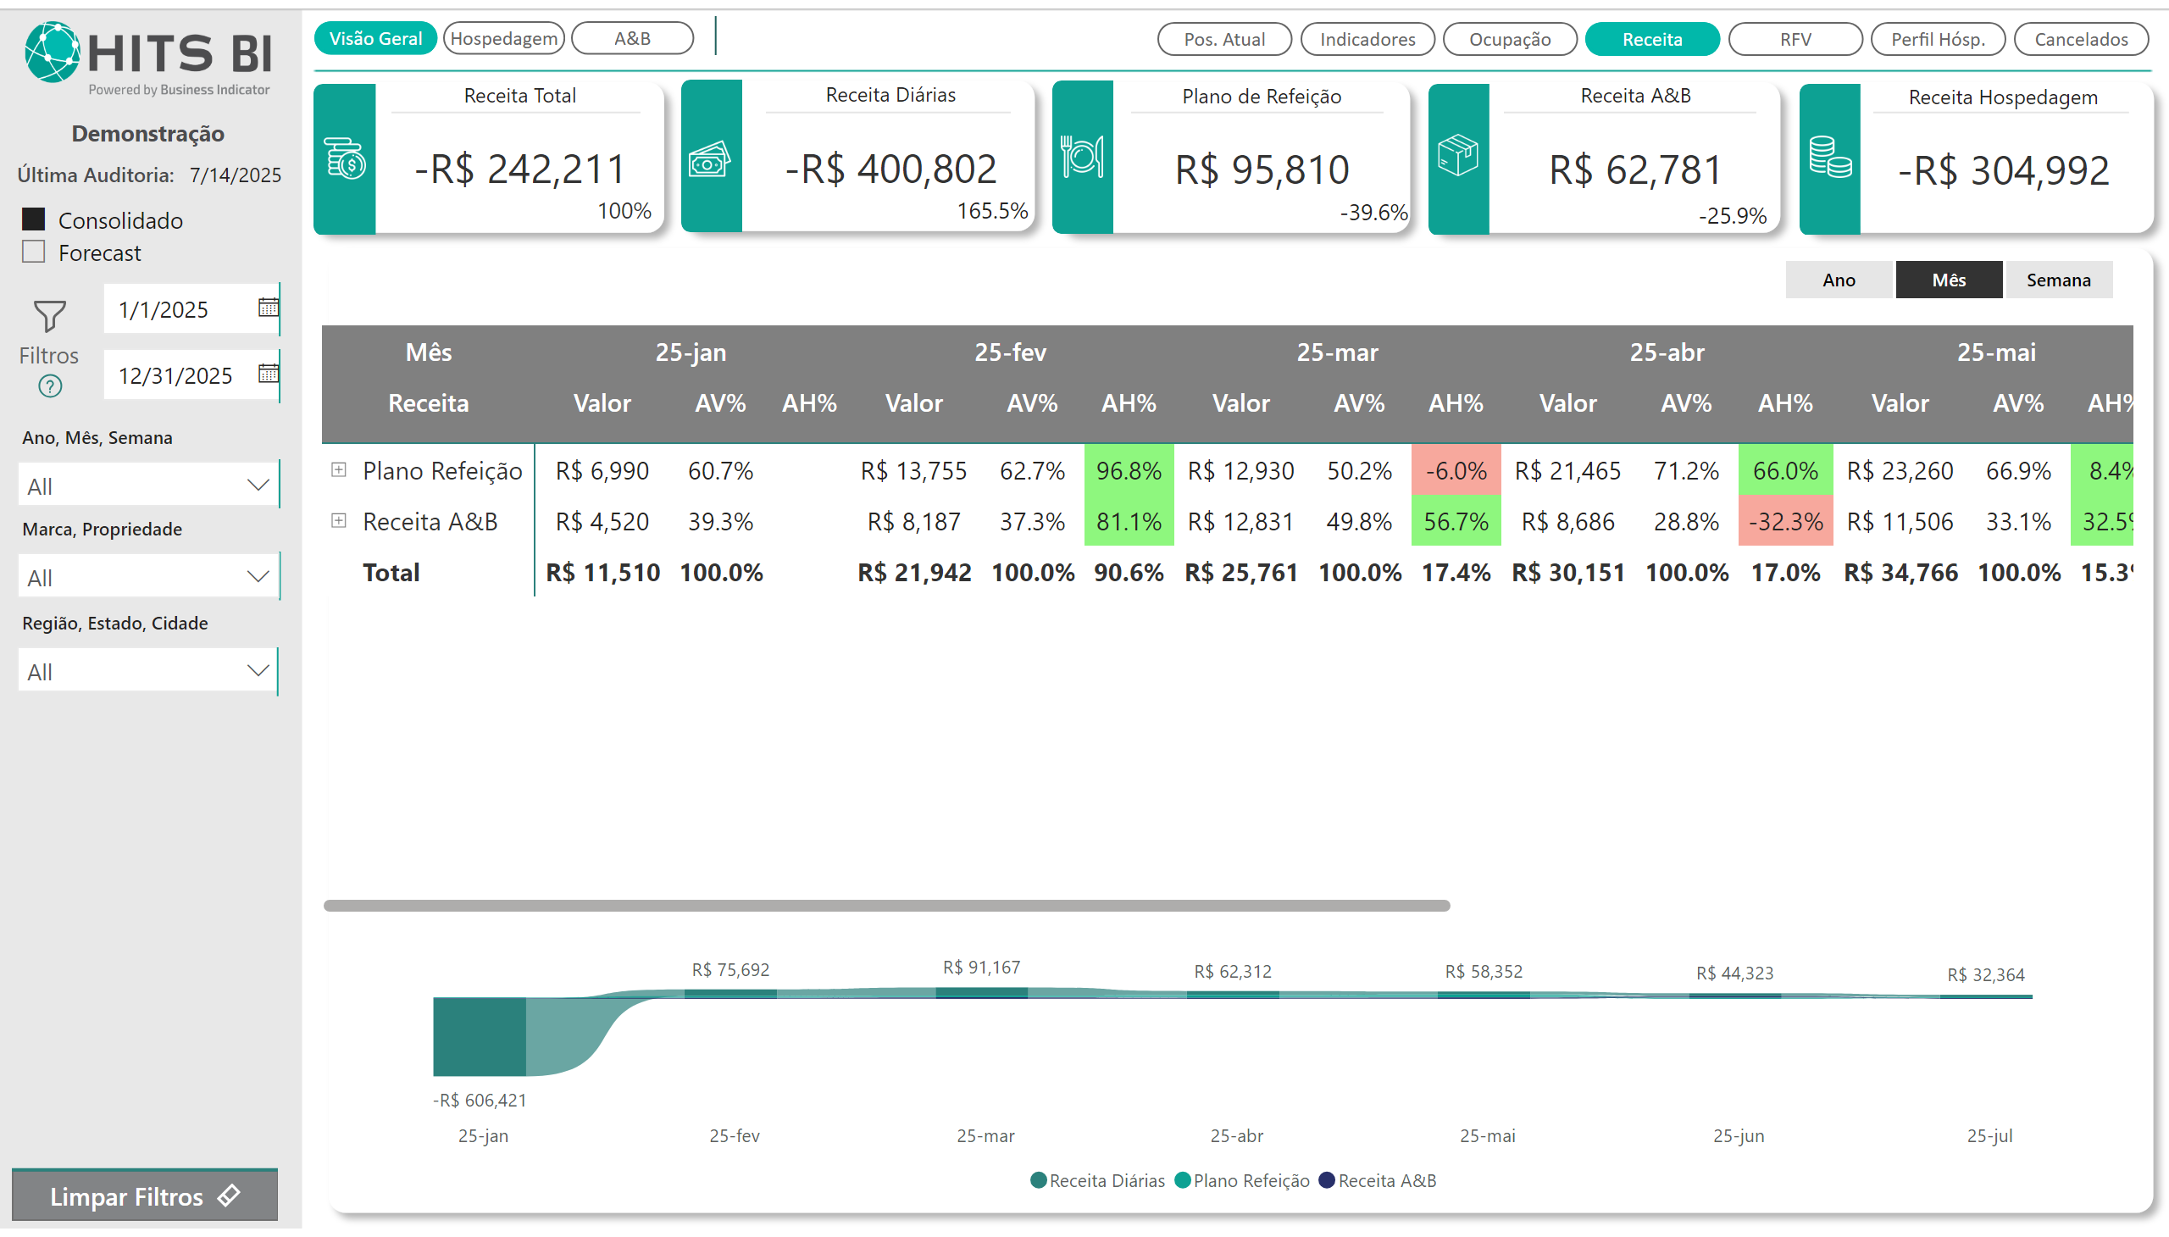Click the Filtros help question mark icon

coord(50,386)
